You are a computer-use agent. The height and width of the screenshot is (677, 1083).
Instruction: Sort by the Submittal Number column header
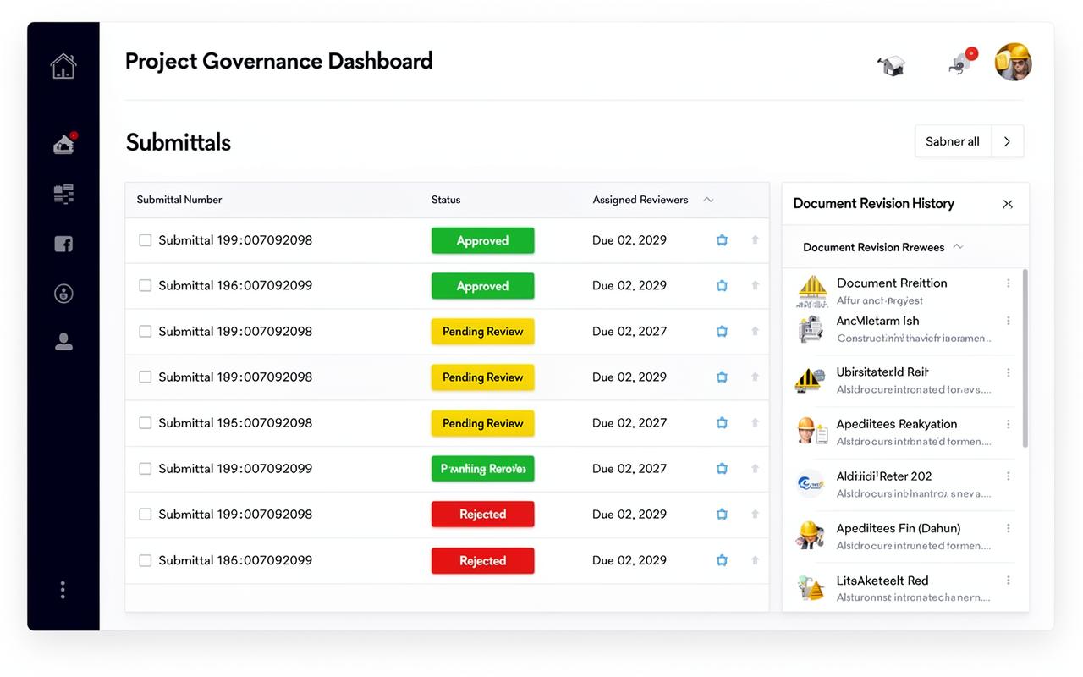(179, 200)
